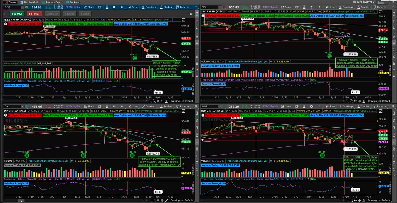Toggle the PS sidebar tab on DIA chart
The height and width of the screenshot is (203, 397).
197,156
